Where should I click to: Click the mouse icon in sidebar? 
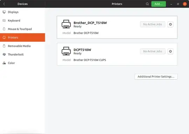click(4, 29)
